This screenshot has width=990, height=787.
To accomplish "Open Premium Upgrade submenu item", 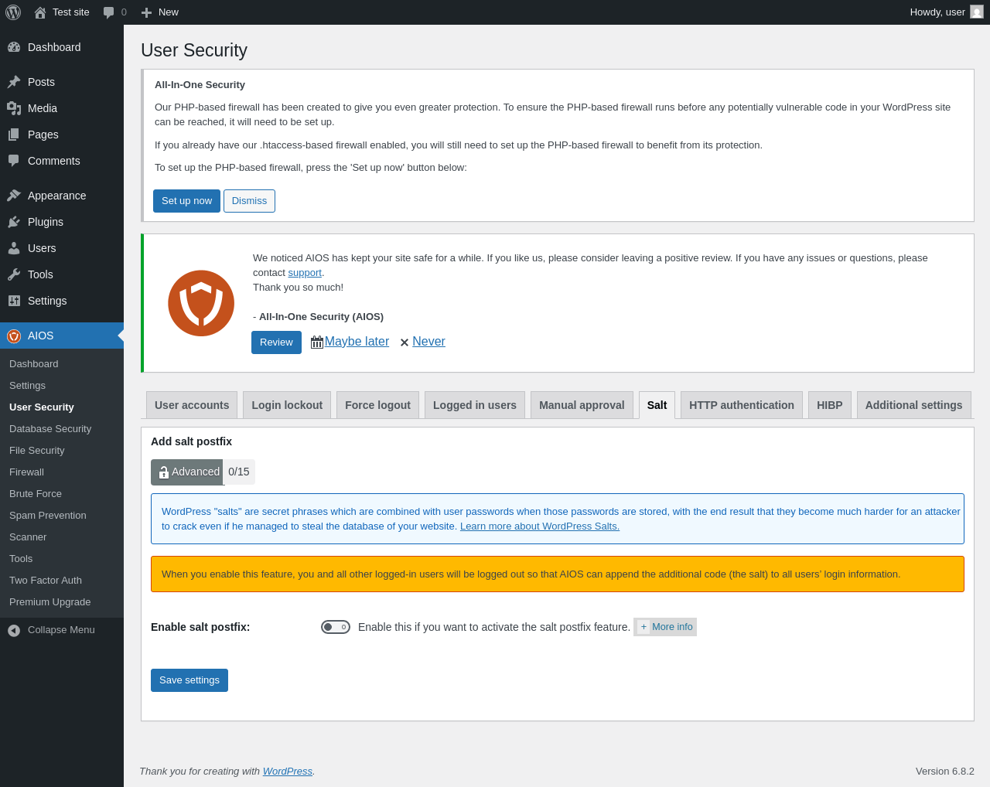I will point(62,602).
